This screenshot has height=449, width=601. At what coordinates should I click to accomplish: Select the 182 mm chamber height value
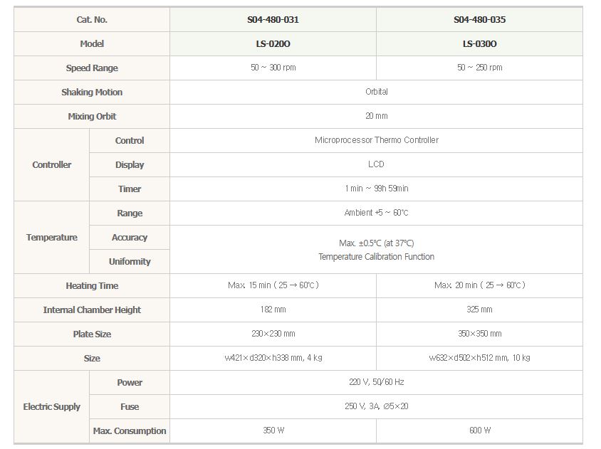click(273, 310)
